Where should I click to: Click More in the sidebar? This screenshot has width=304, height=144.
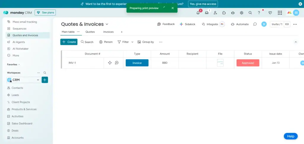pyautogui.click(x=16, y=55)
